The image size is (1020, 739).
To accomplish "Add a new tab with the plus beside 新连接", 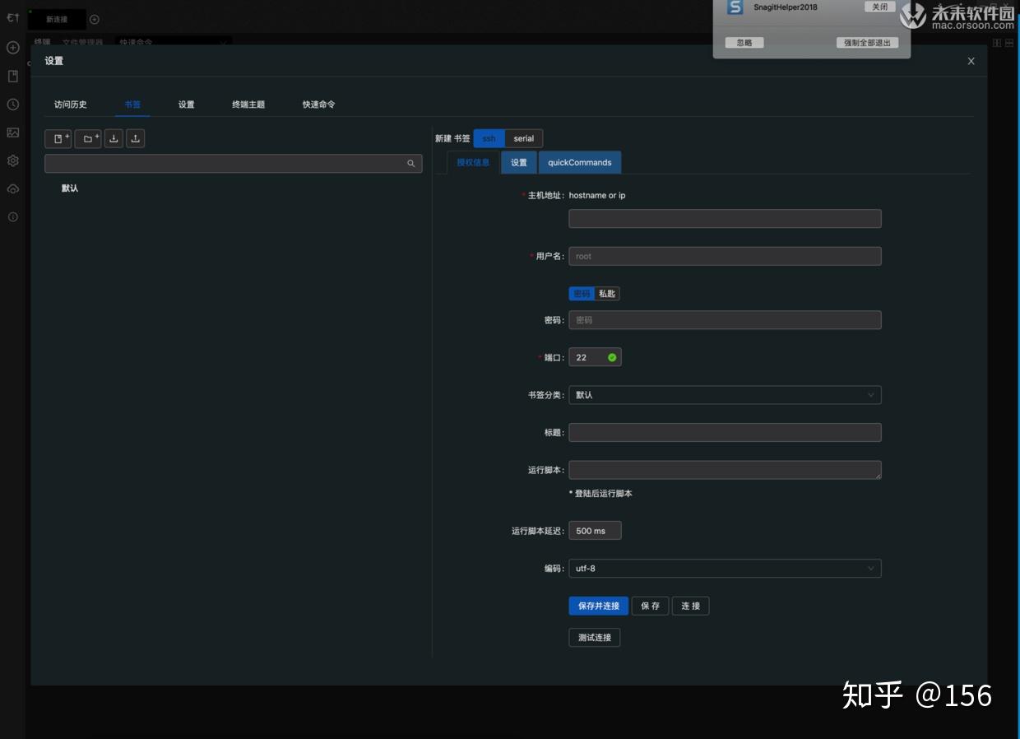I will 95,19.
